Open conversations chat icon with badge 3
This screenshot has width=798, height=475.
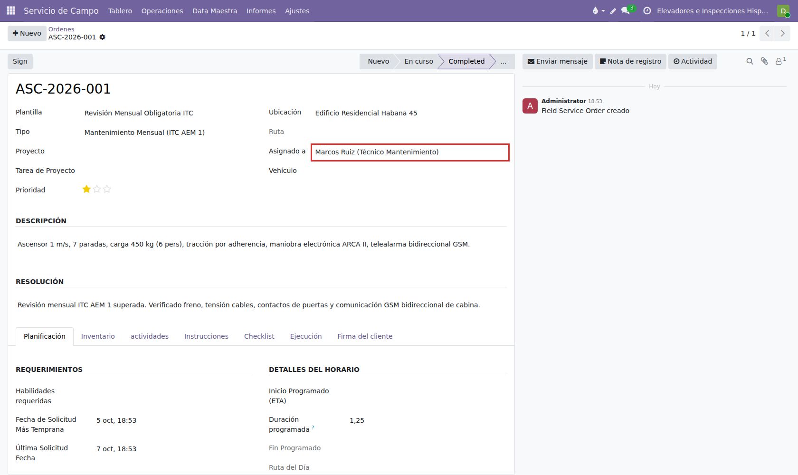pos(627,10)
